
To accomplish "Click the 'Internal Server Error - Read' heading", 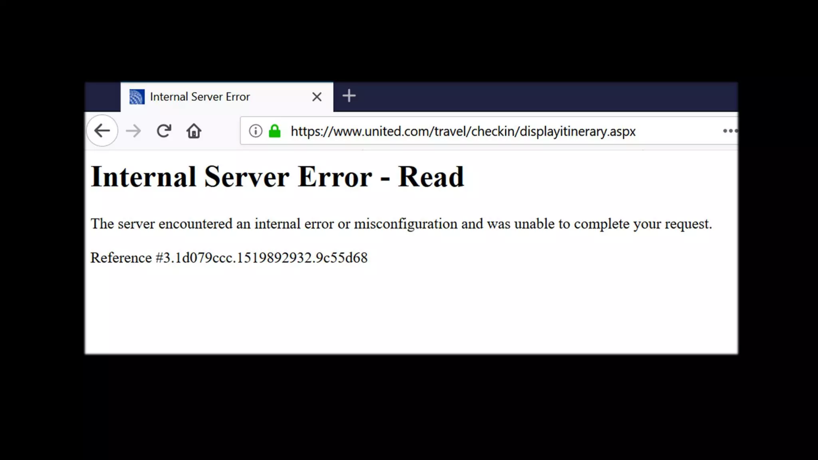I will click(x=277, y=176).
